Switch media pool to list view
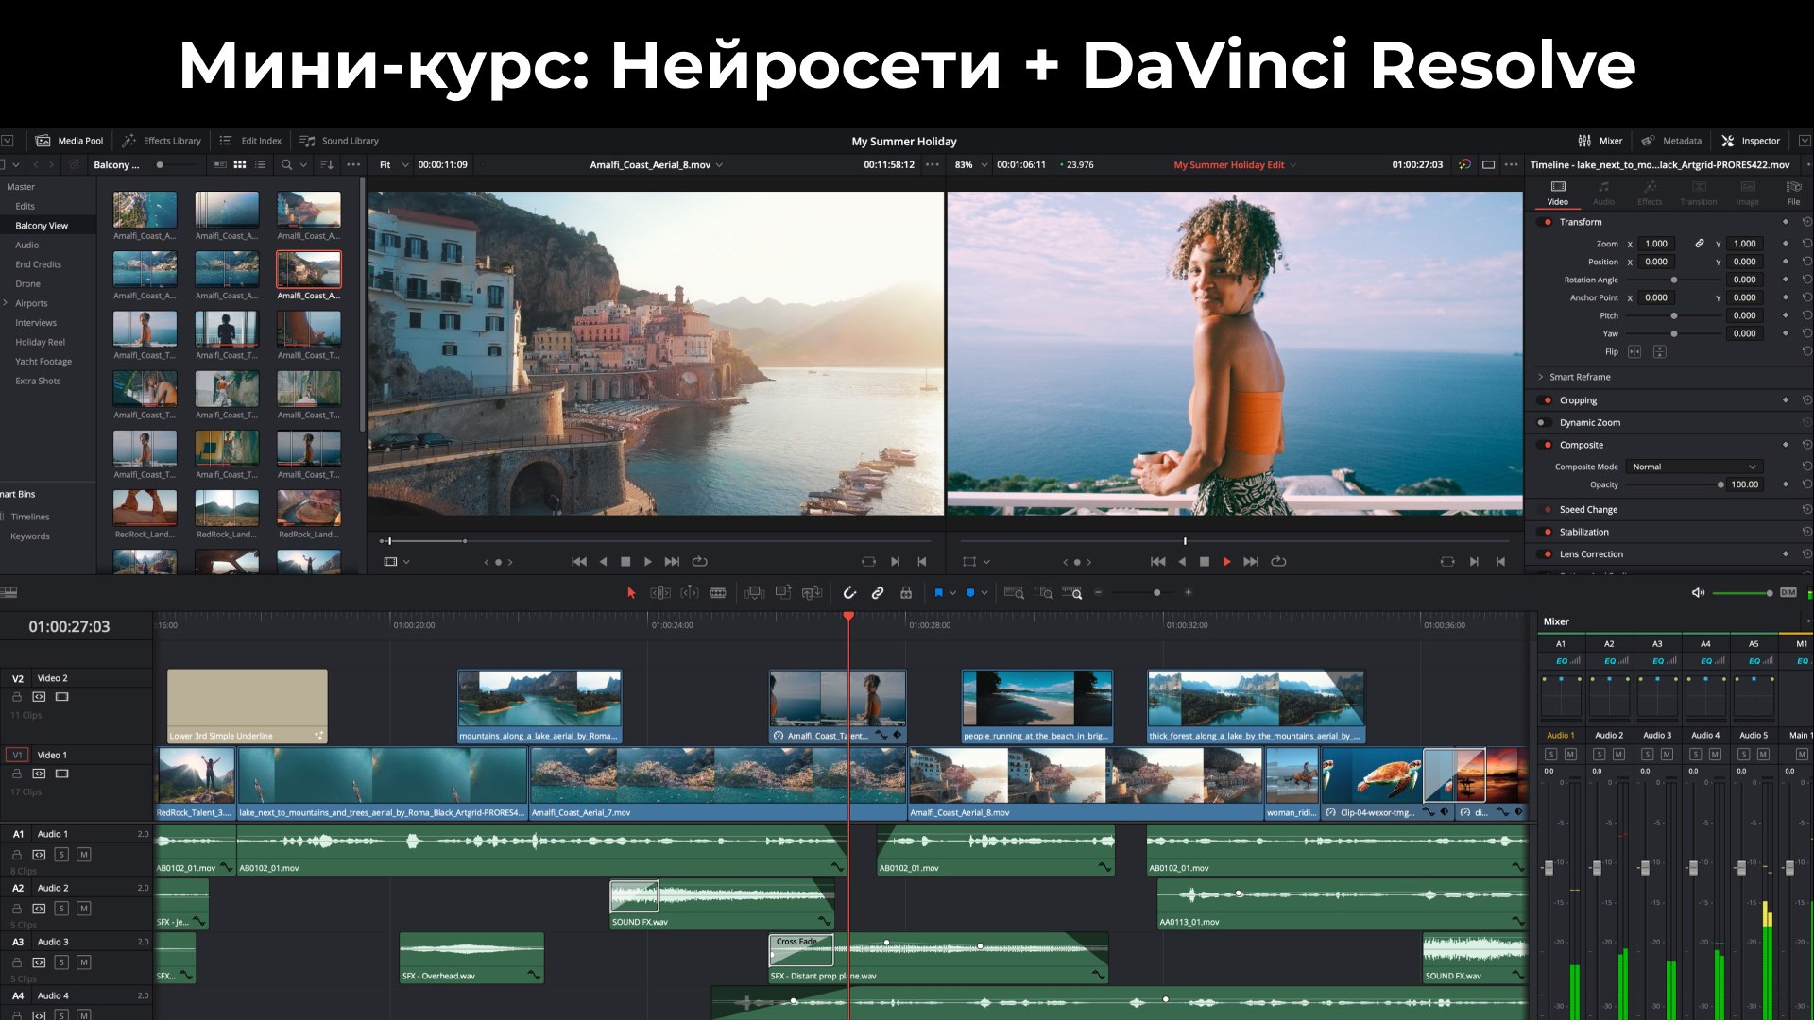Viewport: 1814px width, 1020px height. click(261, 165)
